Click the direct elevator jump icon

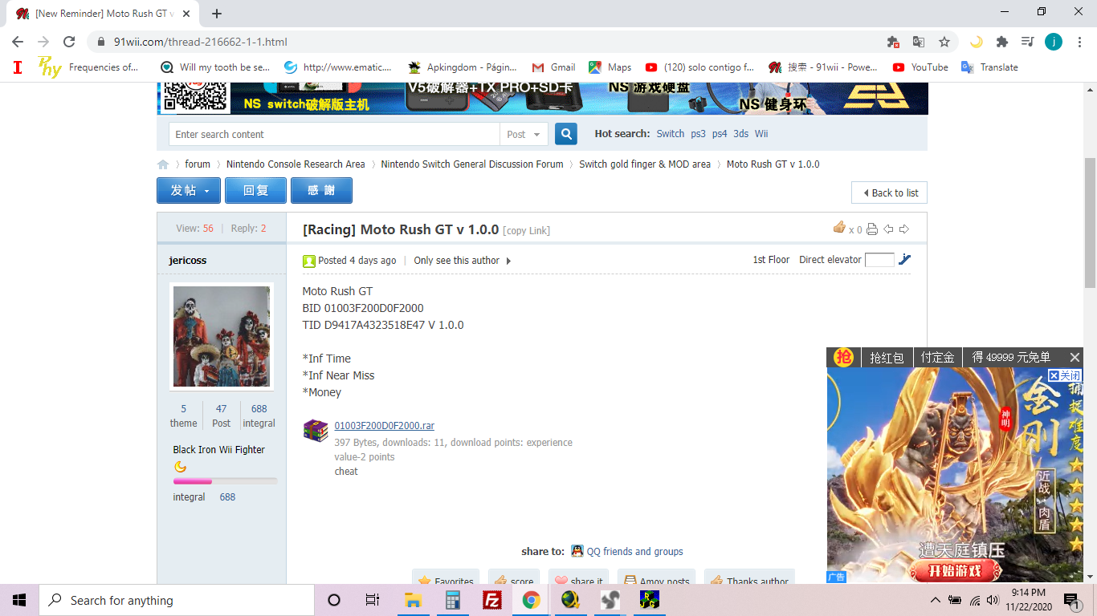pos(905,259)
